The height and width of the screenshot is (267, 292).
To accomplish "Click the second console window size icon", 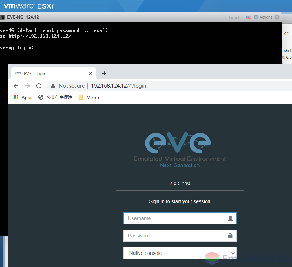I will pyautogui.click(x=237, y=17).
